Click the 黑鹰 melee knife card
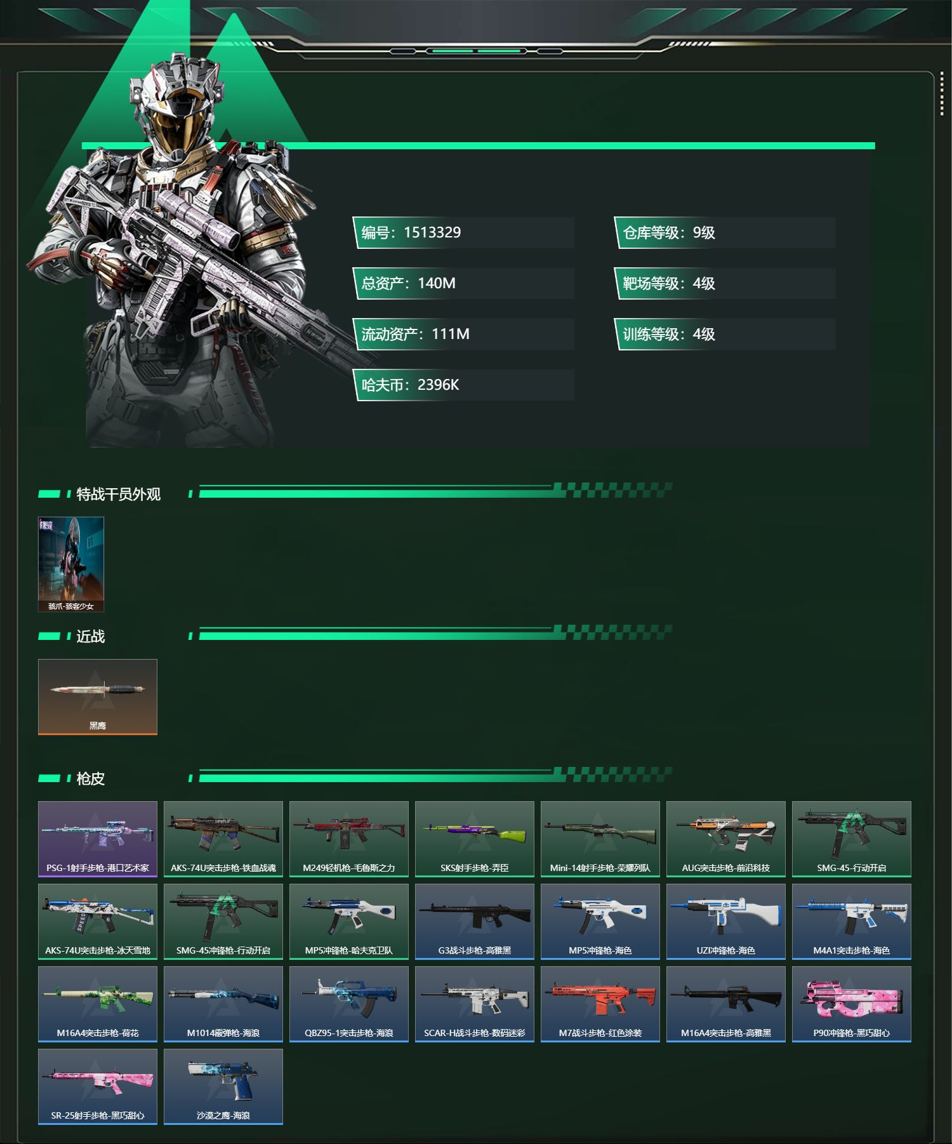The width and height of the screenshot is (952, 1144). click(x=98, y=697)
